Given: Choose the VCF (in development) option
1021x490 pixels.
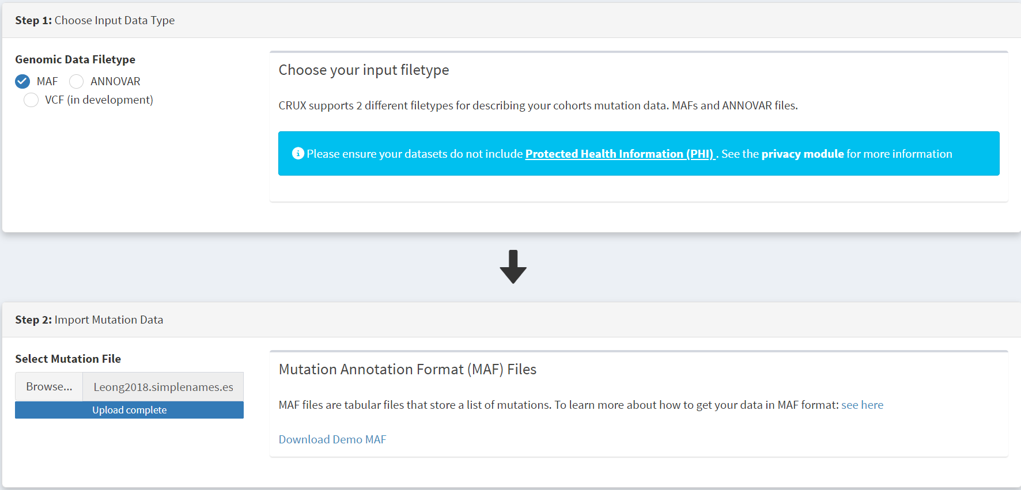Looking at the screenshot, I should click(x=31, y=100).
